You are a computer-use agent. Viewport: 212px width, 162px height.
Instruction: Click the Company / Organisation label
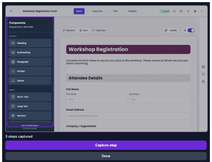coord(81,126)
